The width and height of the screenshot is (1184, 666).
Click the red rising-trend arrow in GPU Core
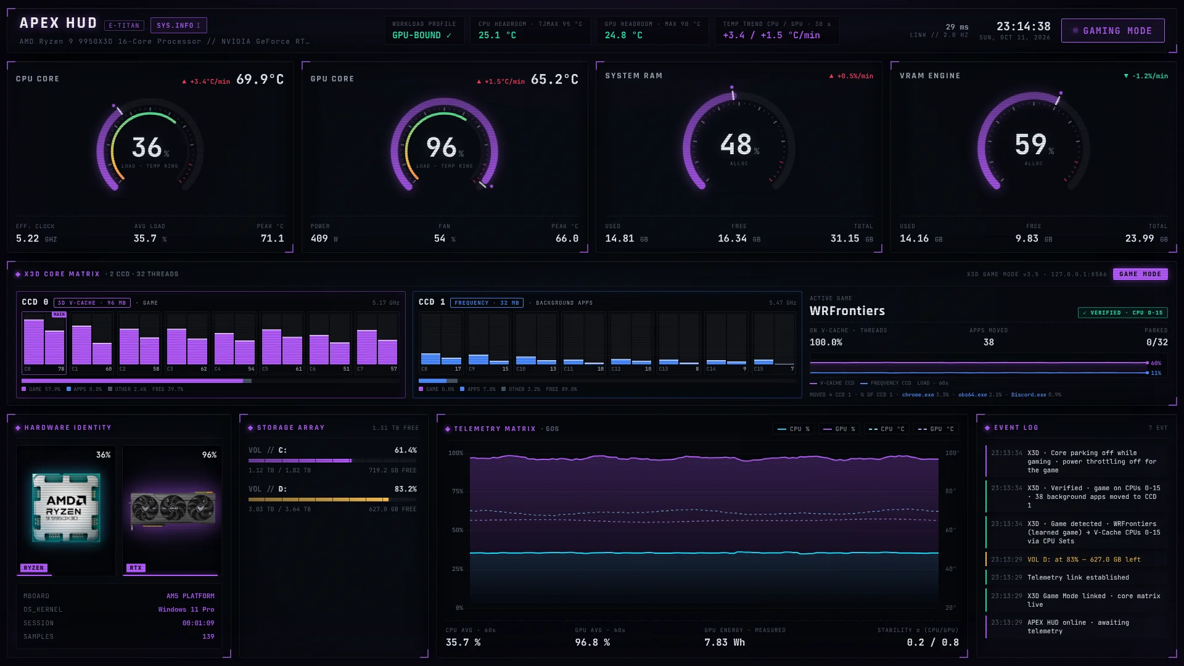pyautogui.click(x=479, y=81)
